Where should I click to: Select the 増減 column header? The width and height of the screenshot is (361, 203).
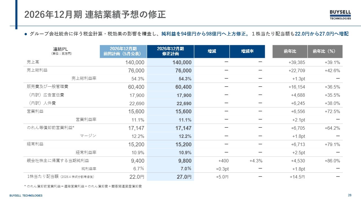[x=212, y=51]
